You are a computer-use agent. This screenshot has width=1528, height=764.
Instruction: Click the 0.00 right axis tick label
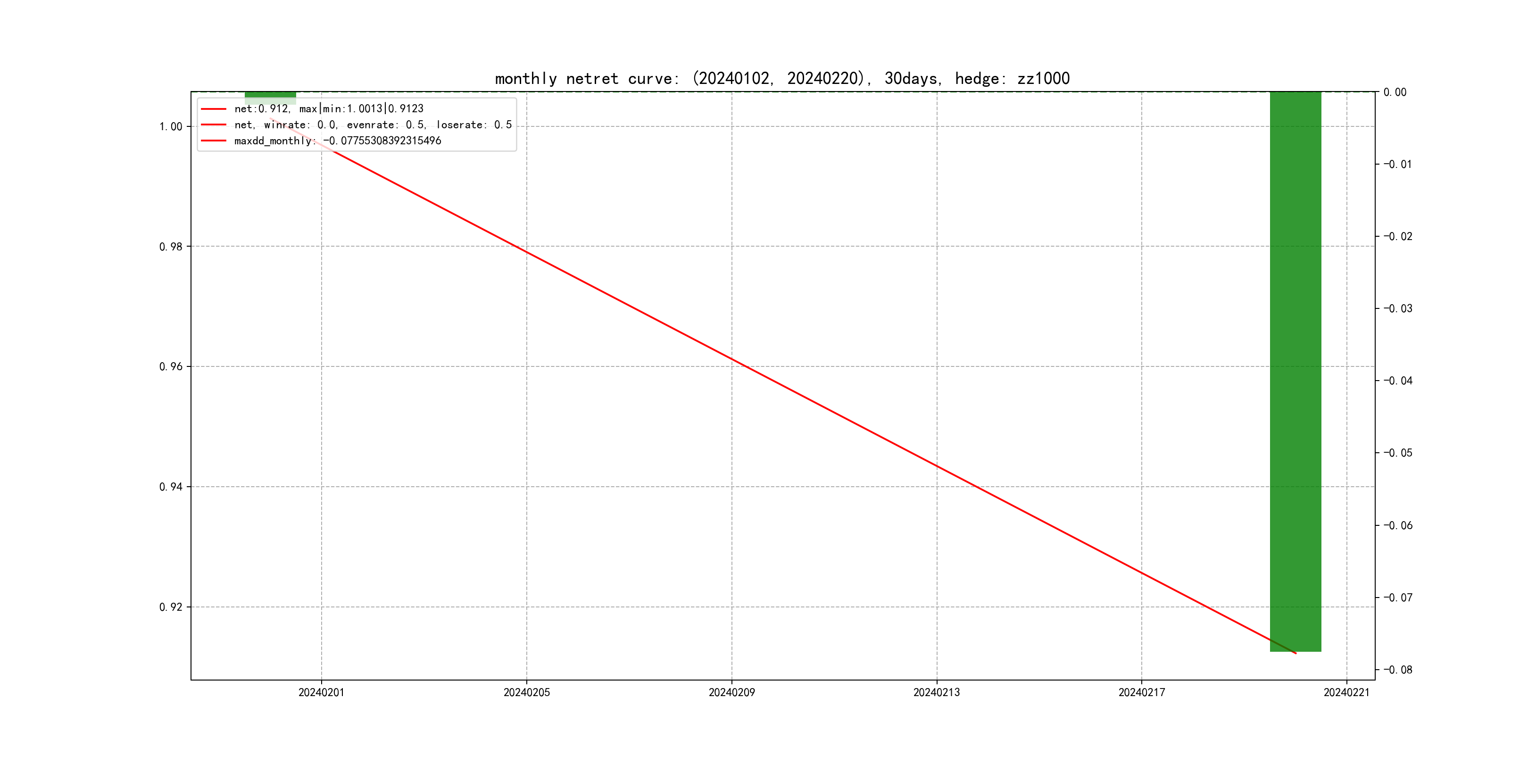[x=1395, y=92]
